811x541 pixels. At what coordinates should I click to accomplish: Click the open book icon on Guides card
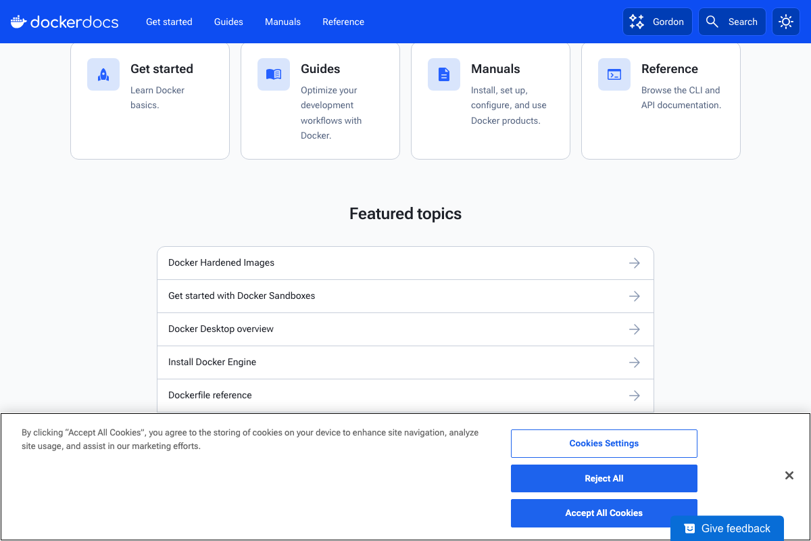pos(274,74)
